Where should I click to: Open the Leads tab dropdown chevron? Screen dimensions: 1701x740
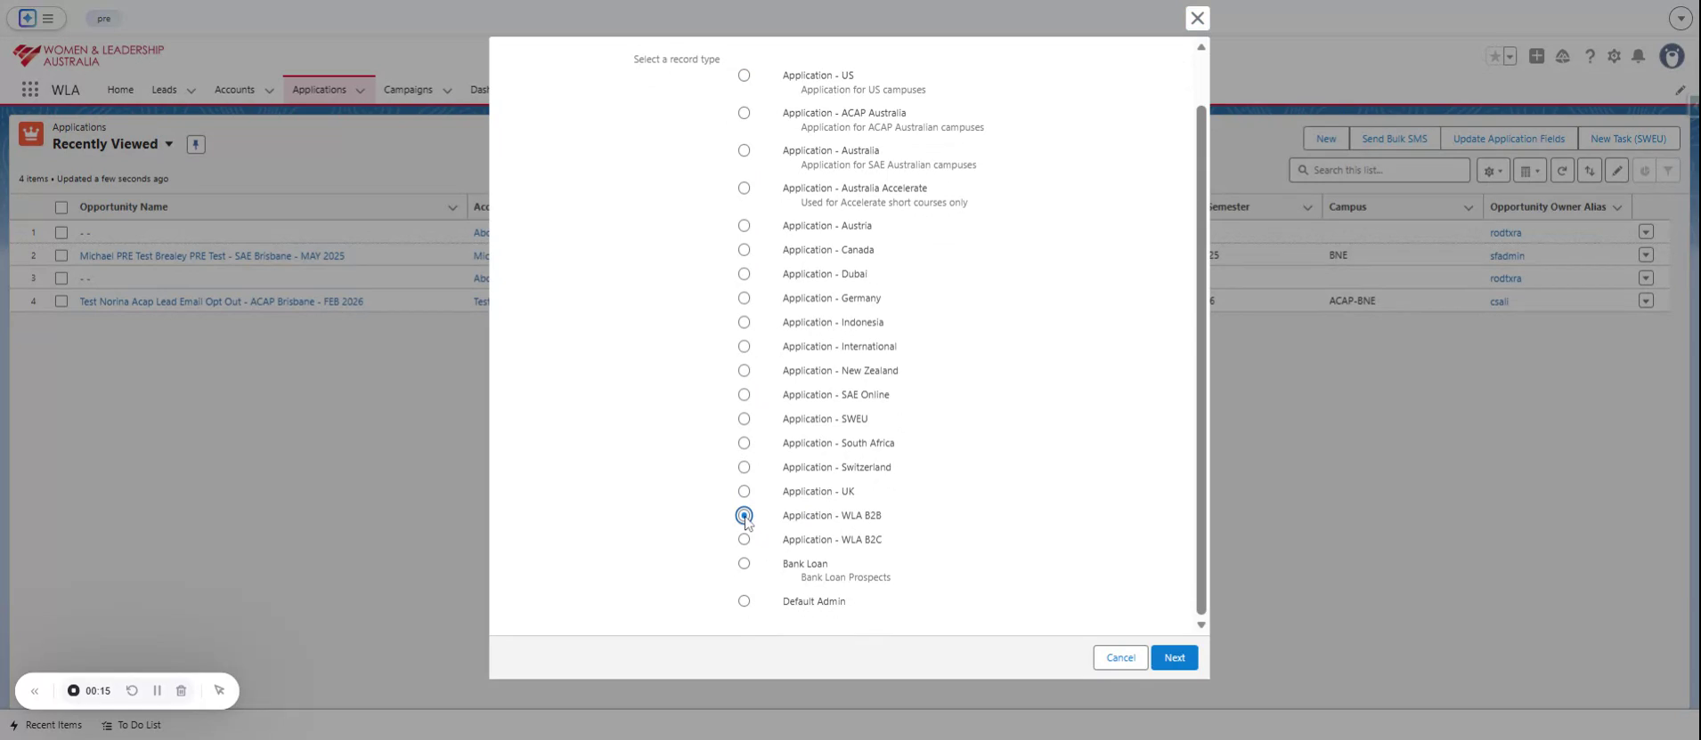(191, 91)
